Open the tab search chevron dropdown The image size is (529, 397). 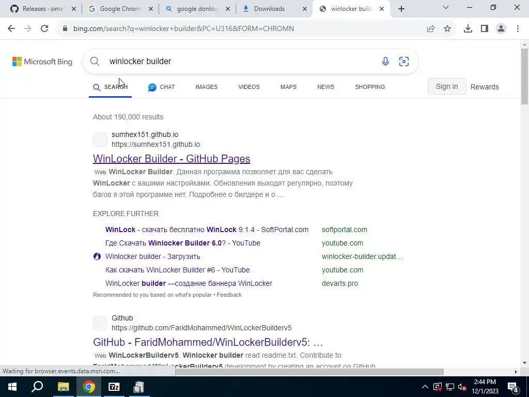446,7
